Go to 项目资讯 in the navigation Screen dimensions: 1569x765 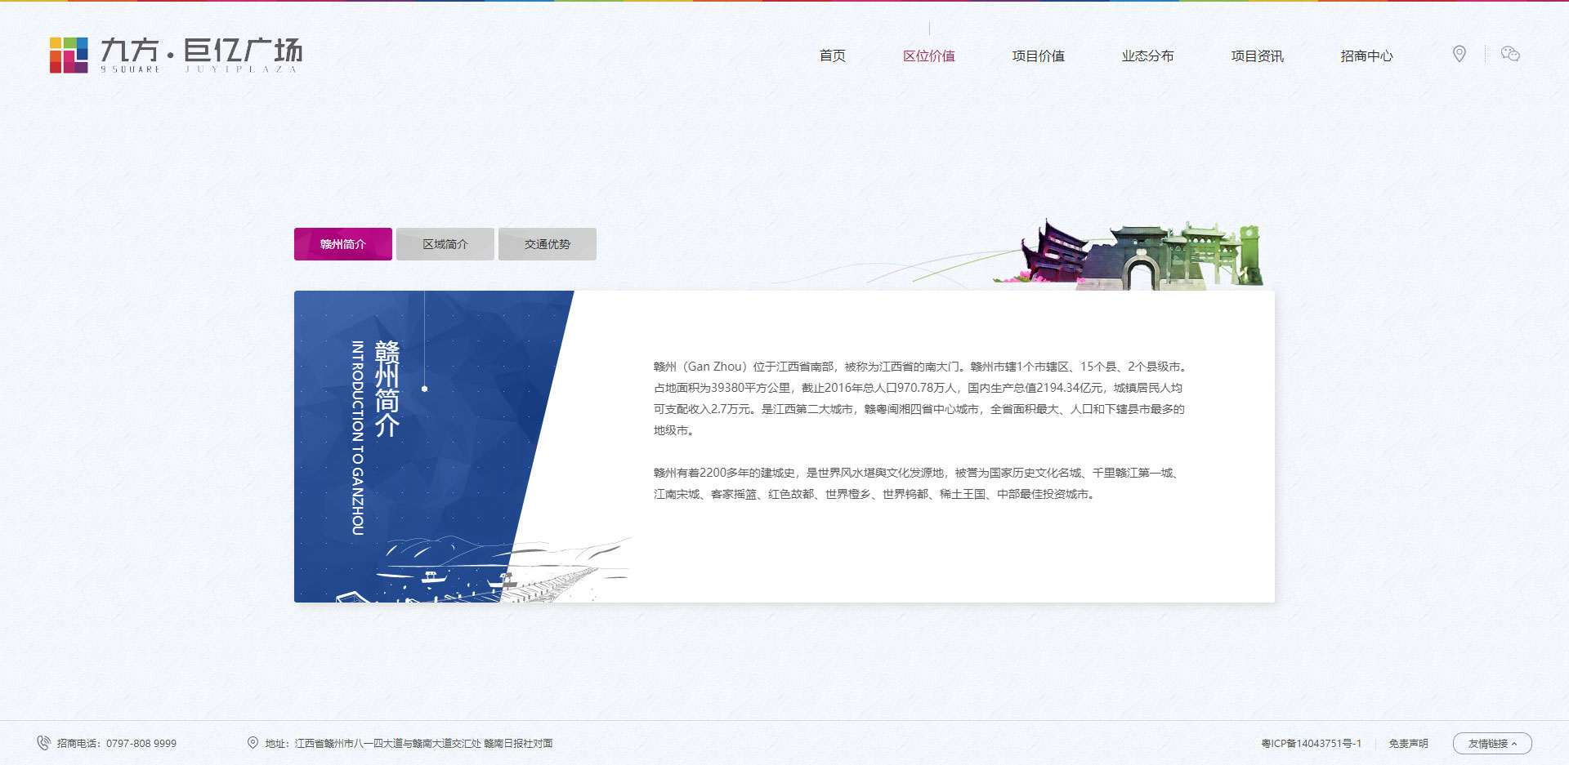[x=1256, y=56]
